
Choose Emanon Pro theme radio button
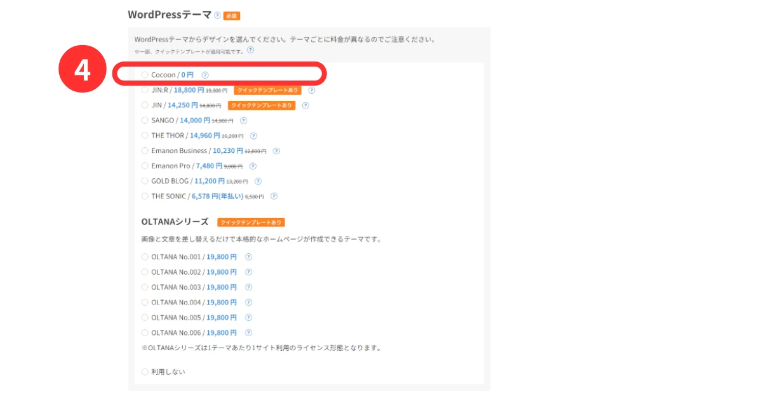145,166
